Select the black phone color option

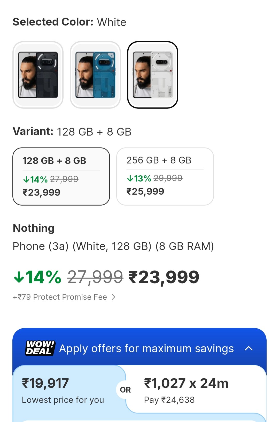(38, 75)
